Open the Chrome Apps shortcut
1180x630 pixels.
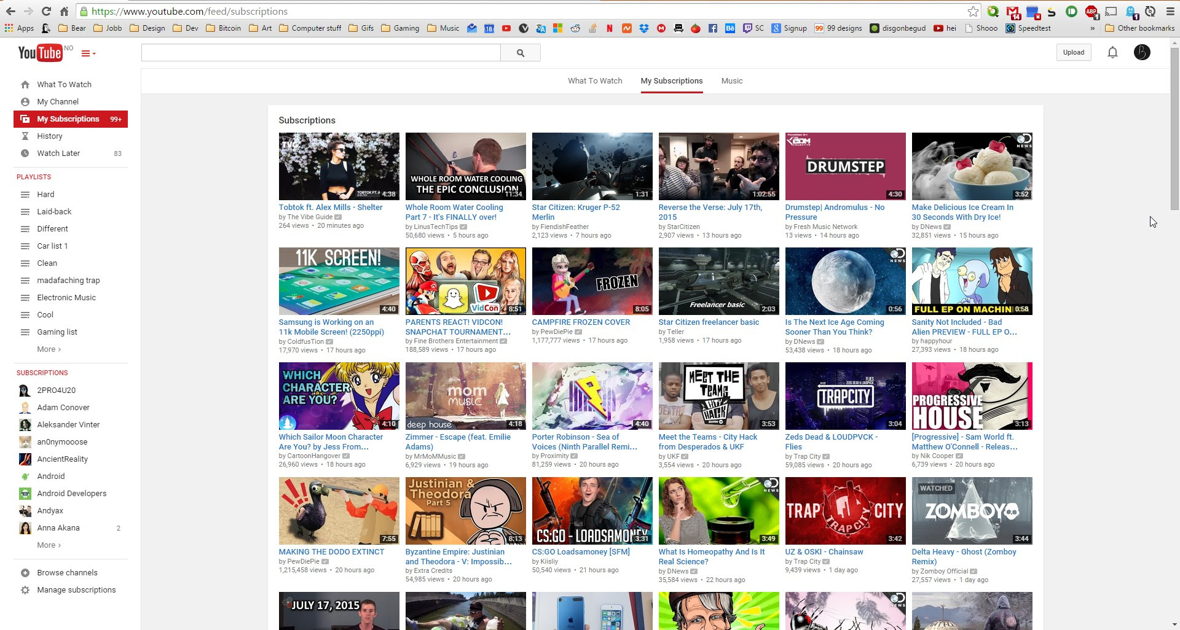coord(19,28)
